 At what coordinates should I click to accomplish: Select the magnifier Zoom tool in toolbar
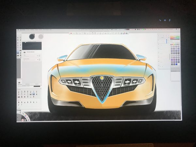(76, 33)
